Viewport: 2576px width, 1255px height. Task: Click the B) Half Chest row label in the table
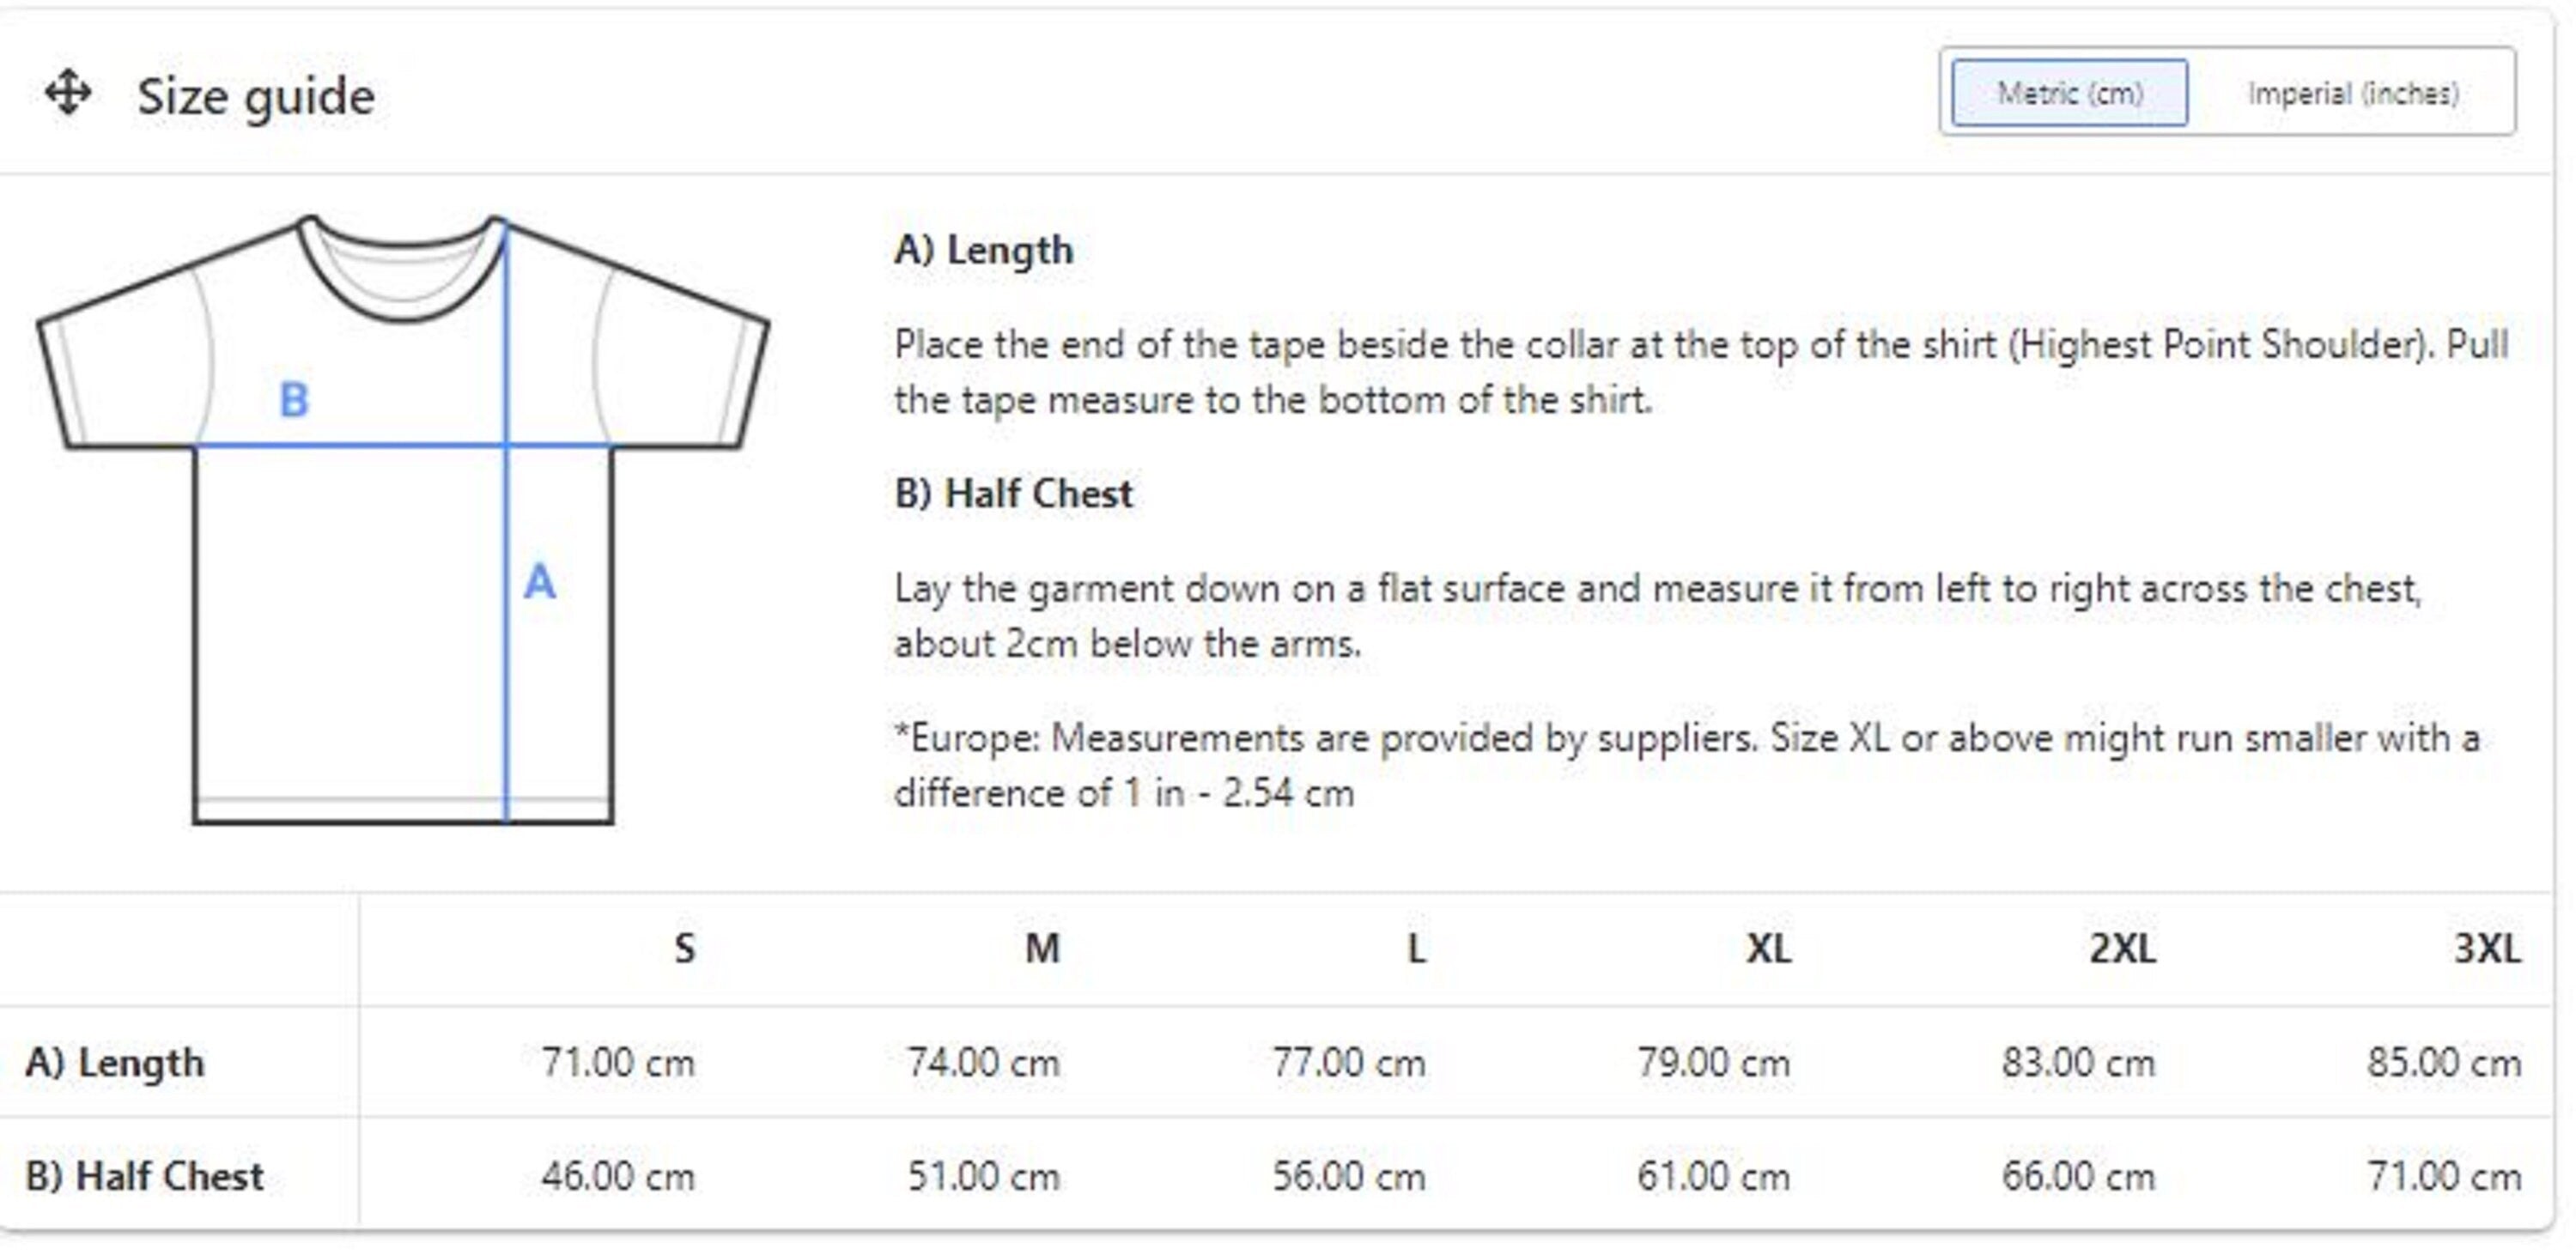tap(145, 1176)
